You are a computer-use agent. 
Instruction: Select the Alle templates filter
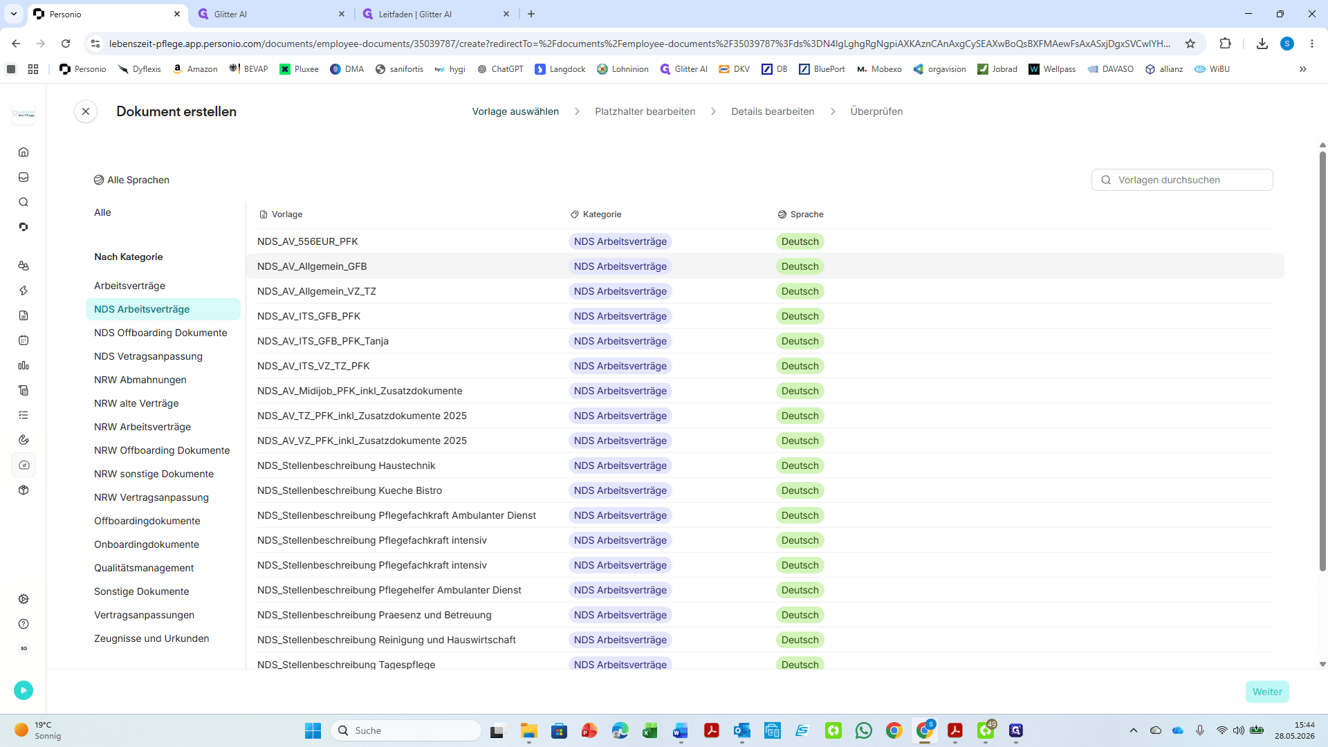click(x=102, y=212)
